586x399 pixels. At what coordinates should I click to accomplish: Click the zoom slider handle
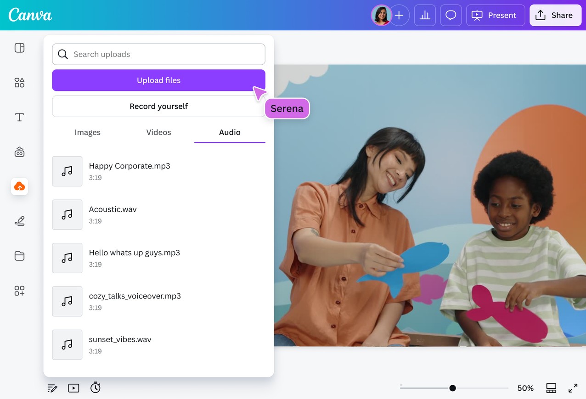pos(452,388)
